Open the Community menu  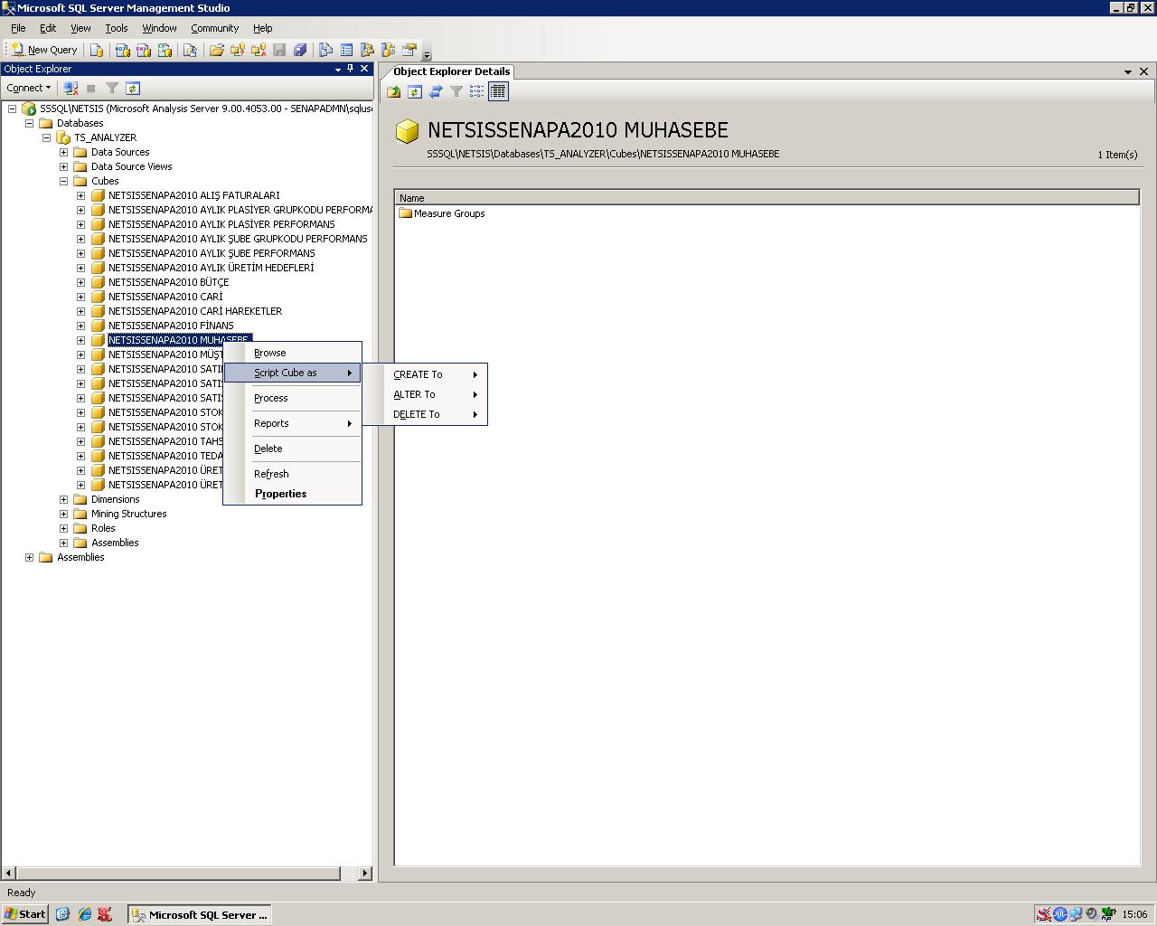tap(215, 28)
